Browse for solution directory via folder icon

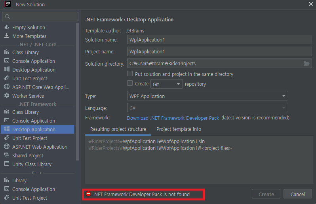(306, 64)
